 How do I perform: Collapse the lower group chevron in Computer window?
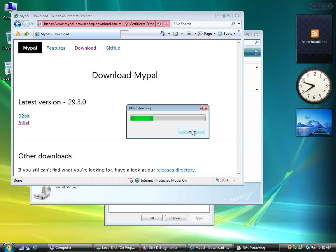point(257,89)
